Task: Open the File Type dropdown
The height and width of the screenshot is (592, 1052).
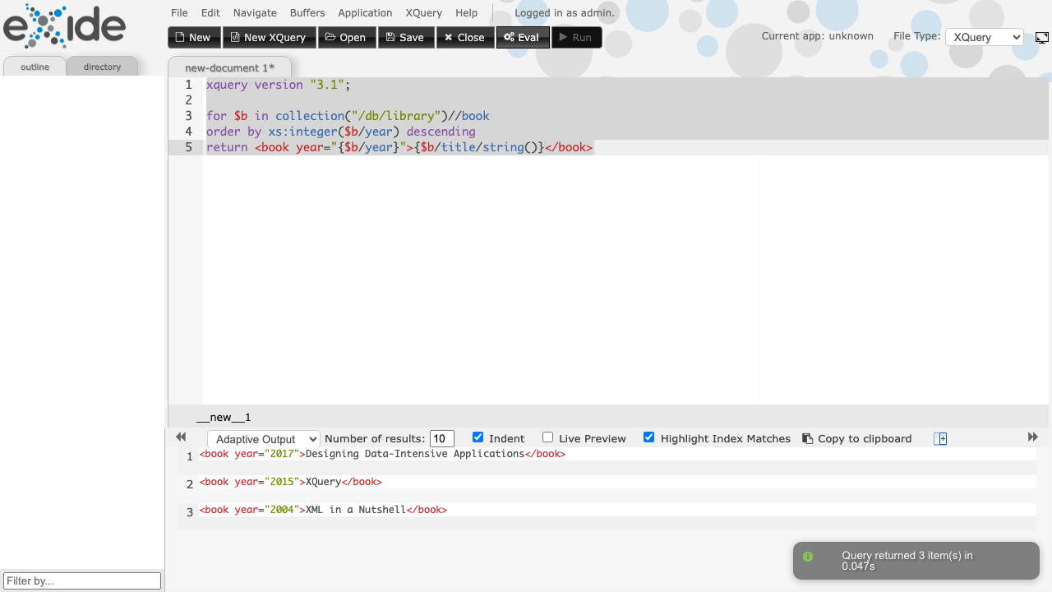Action: pos(984,37)
